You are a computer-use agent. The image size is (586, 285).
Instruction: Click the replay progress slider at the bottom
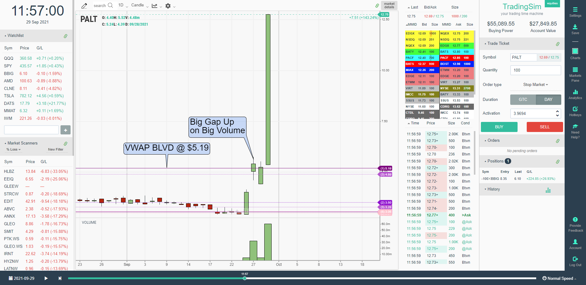[x=244, y=278]
